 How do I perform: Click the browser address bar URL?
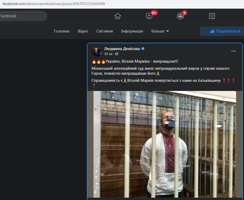(x=54, y=4)
